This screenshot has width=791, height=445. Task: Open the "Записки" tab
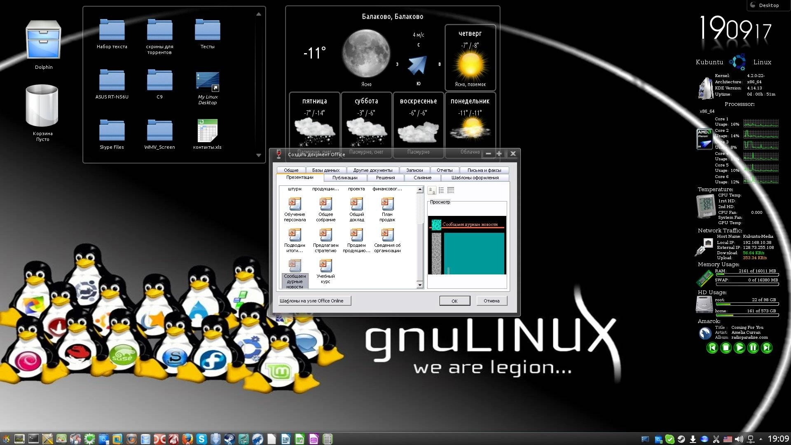click(414, 170)
